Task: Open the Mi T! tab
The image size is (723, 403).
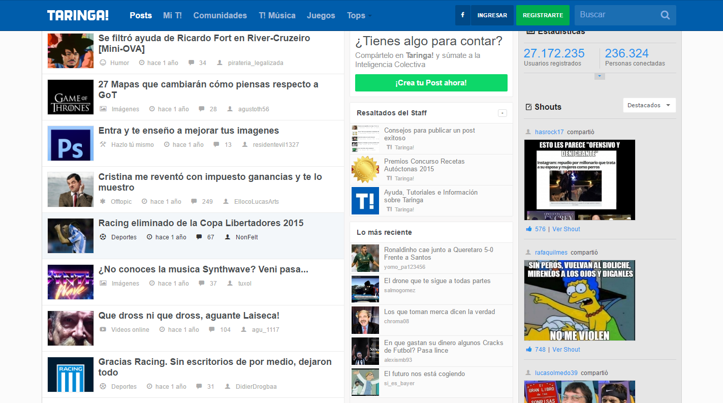Action: point(173,15)
